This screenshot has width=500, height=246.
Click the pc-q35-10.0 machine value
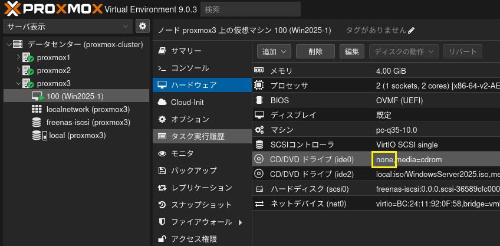[x=397, y=130]
